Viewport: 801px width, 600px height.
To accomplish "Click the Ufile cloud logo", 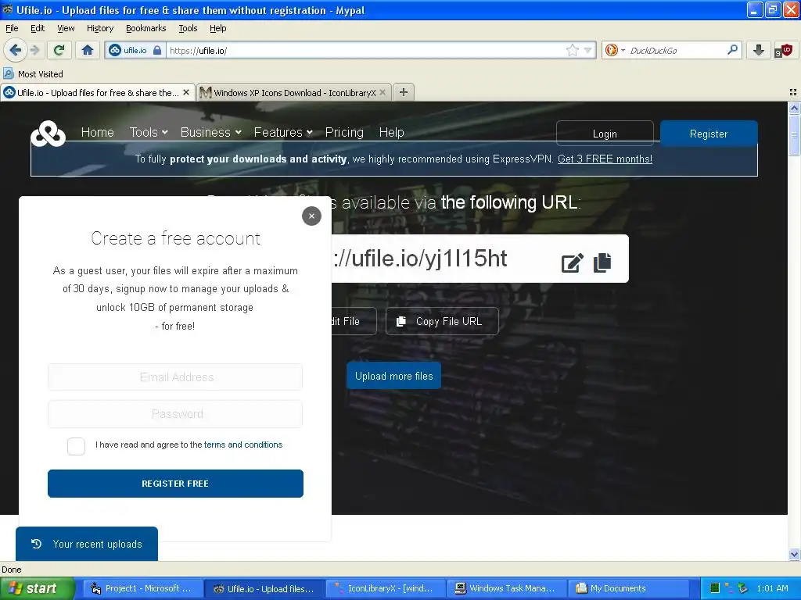I will [x=48, y=134].
